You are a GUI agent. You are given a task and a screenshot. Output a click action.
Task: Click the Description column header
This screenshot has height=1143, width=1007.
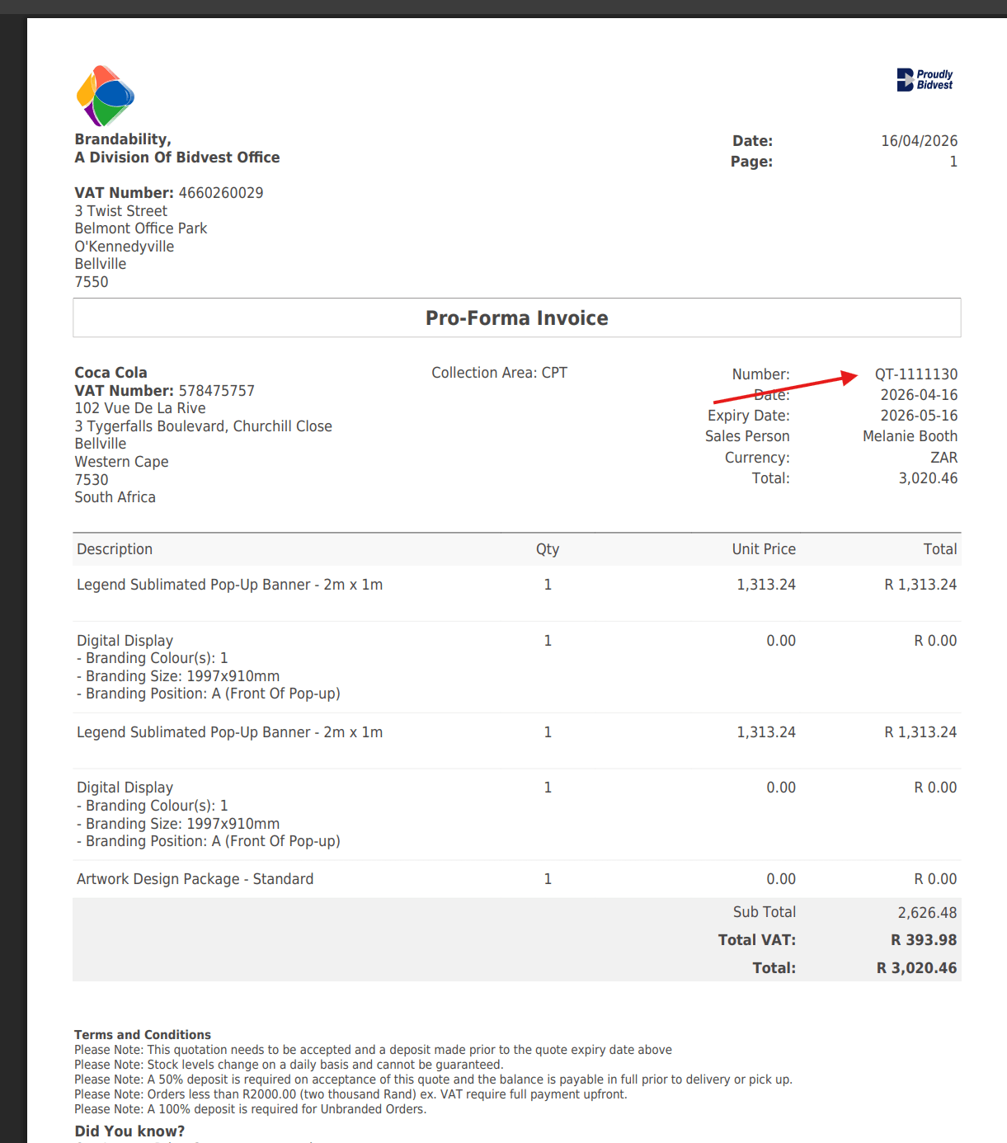(115, 549)
